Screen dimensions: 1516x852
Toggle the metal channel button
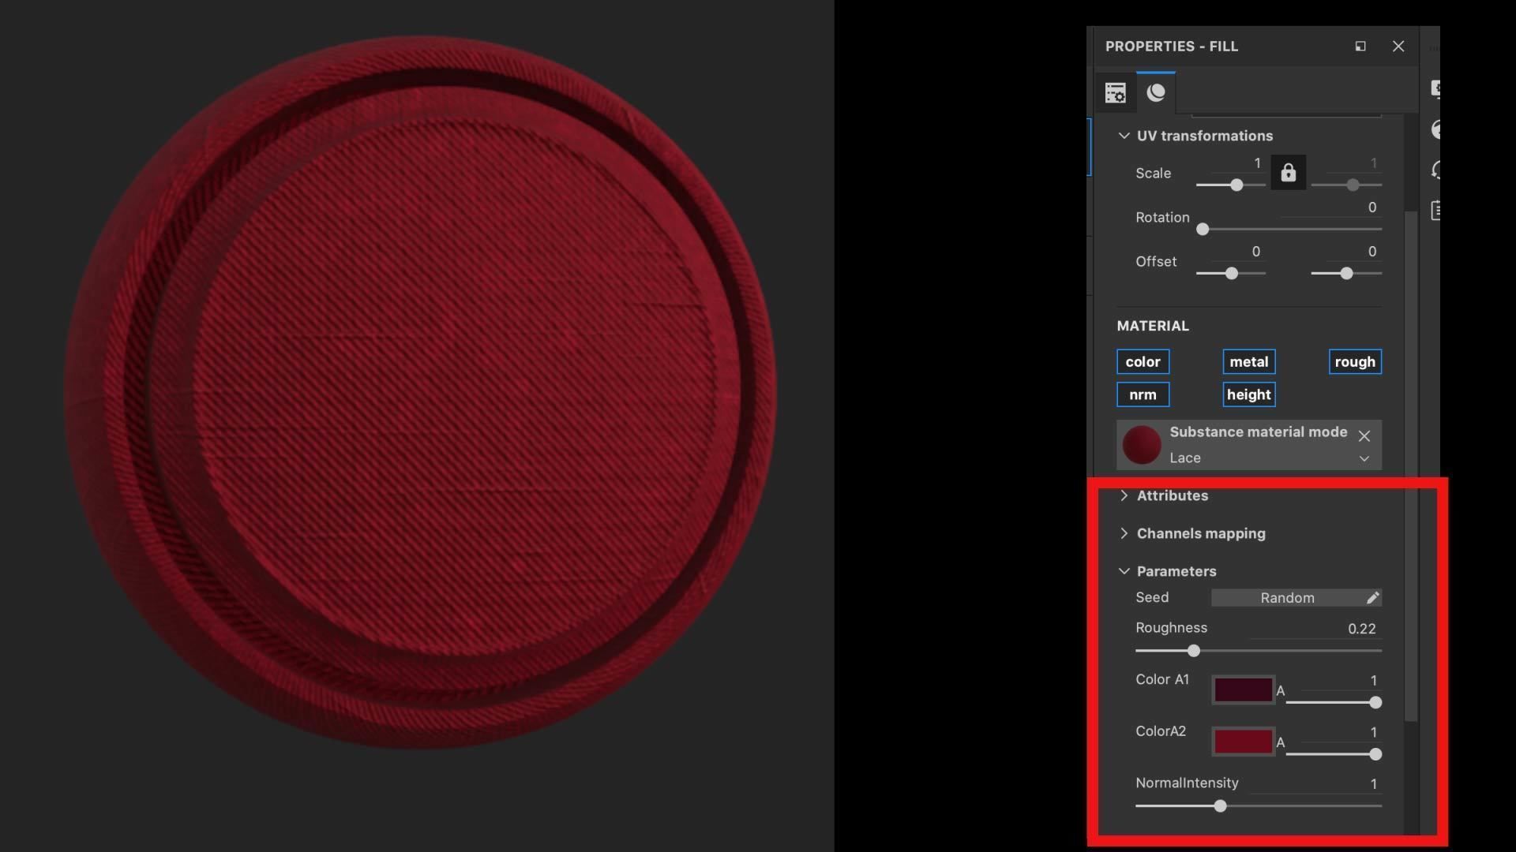click(x=1248, y=362)
